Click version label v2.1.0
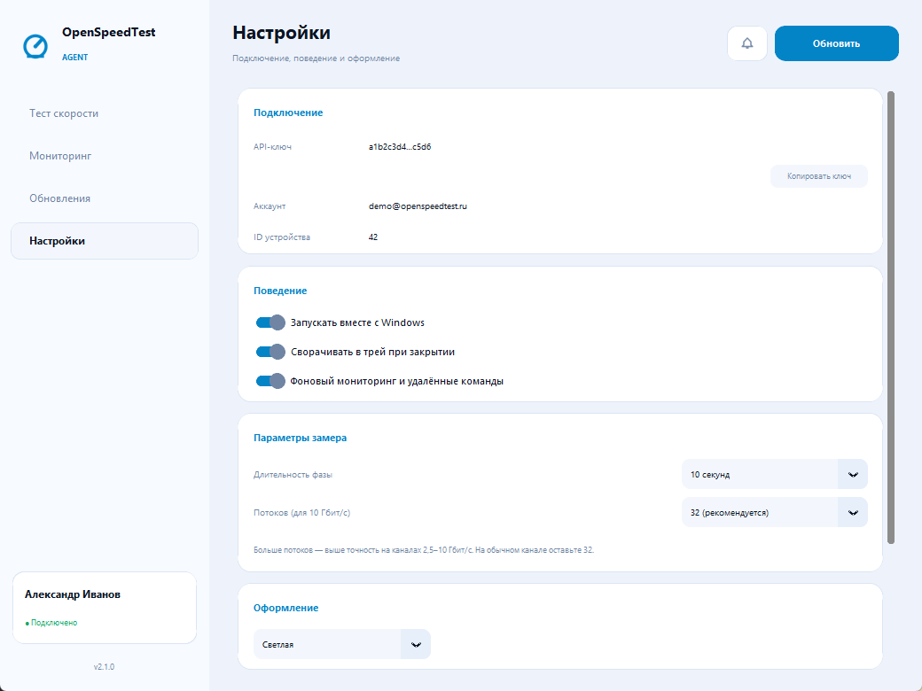Image resolution: width=922 pixels, height=691 pixels. 104,667
